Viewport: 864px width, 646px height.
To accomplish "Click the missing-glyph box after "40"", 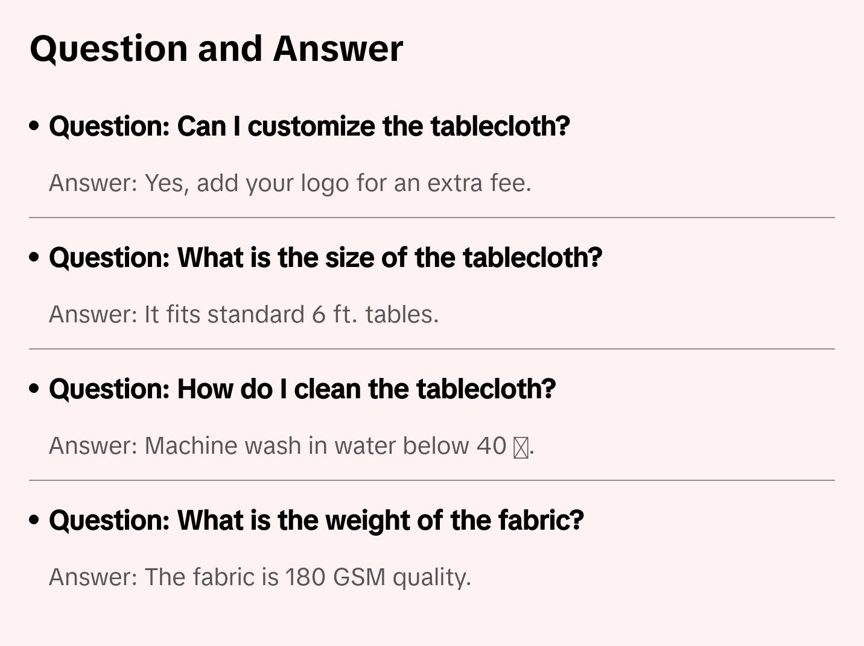I will click(521, 447).
